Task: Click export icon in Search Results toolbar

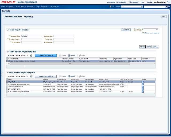Action: coord(31,55)
